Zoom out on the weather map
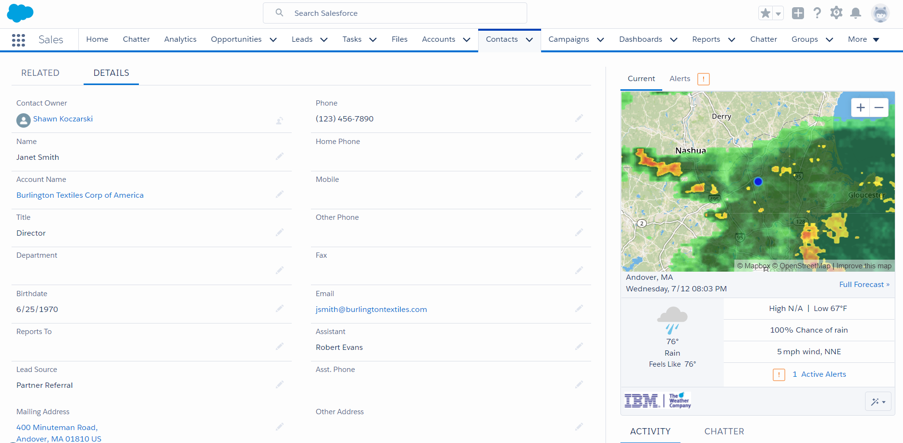Image resolution: width=903 pixels, height=443 pixels. tap(879, 108)
